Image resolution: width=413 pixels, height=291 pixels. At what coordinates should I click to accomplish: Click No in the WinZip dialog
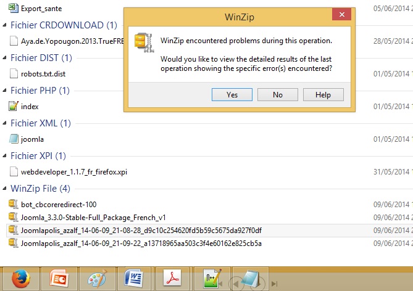[x=278, y=94]
